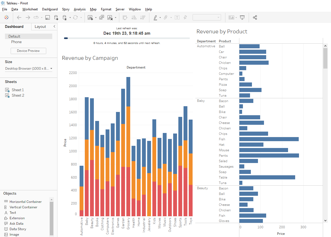Open Presentation Mode from the toolbar
This screenshot has height=237, width=331.
[242, 17]
